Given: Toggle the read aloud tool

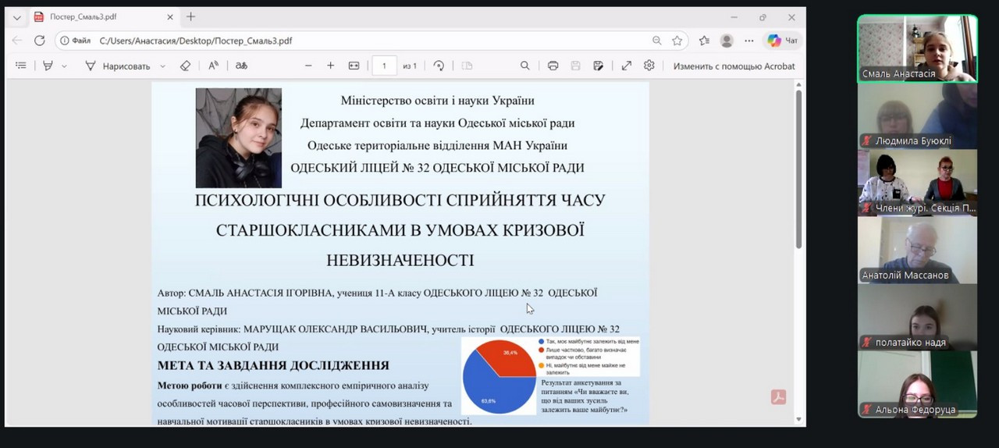Looking at the screenshot, I should 213,66.
